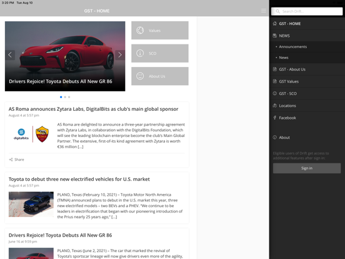Open GST - About Us menu entry
Image resolution: width=345 pixels, height=259 pixels.
tap(307, 69)
